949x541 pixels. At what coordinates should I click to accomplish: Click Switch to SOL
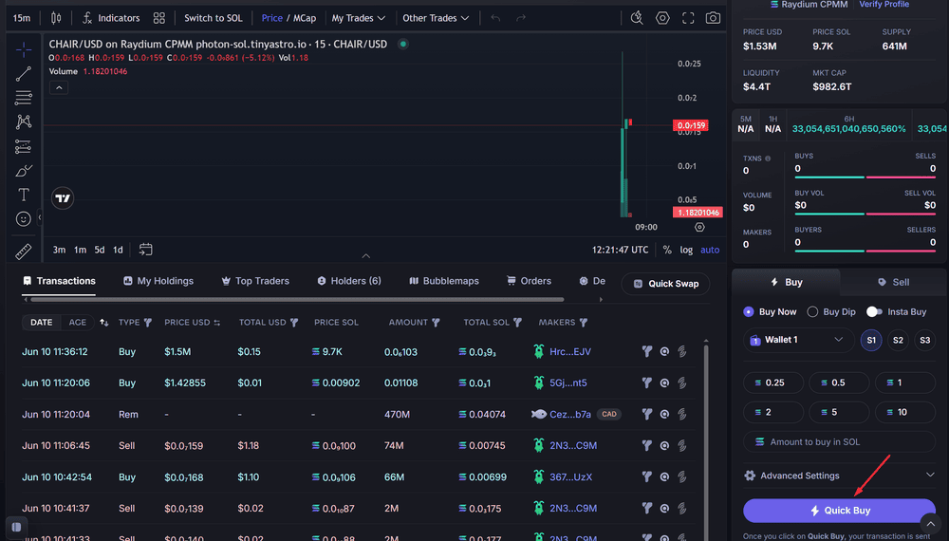(213, 18)
